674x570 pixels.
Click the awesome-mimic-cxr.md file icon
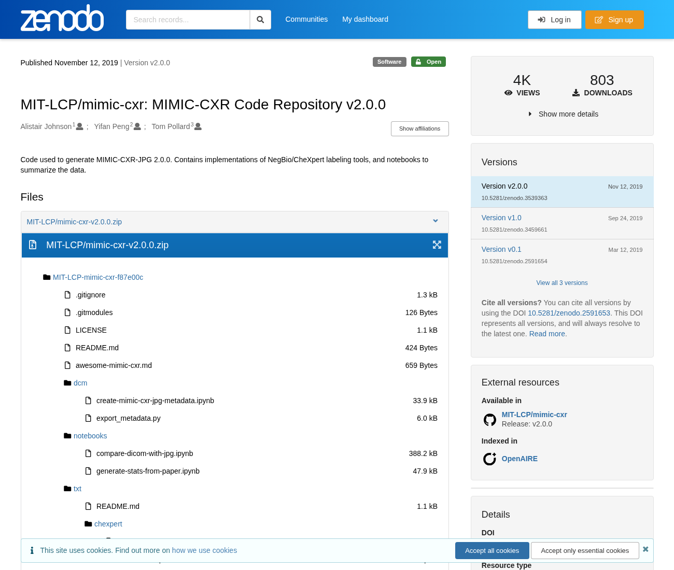67,365
